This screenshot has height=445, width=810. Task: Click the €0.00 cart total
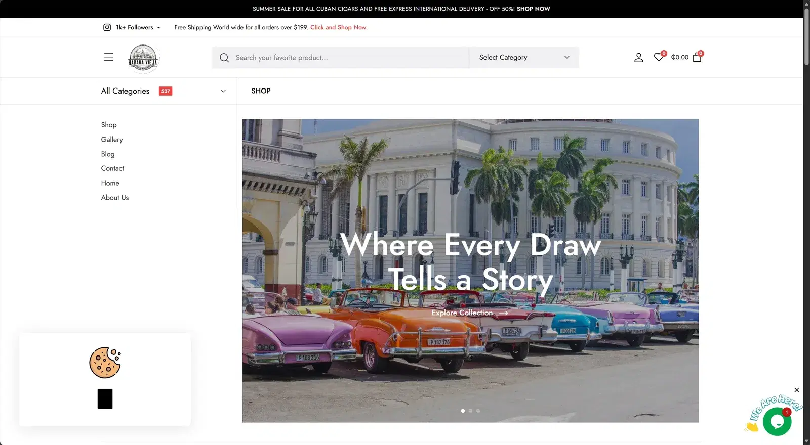tap(679, 57)
